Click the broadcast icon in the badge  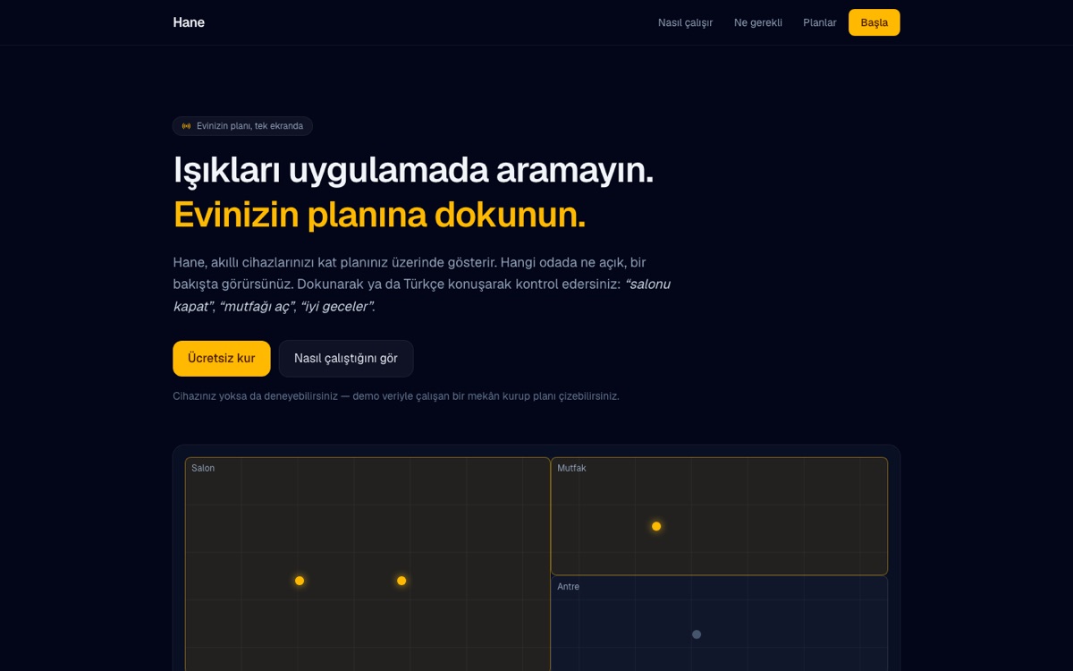click(x=186, y=126)
